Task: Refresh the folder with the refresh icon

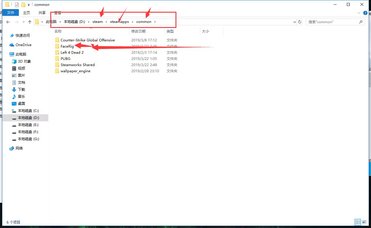Action: 300,22
